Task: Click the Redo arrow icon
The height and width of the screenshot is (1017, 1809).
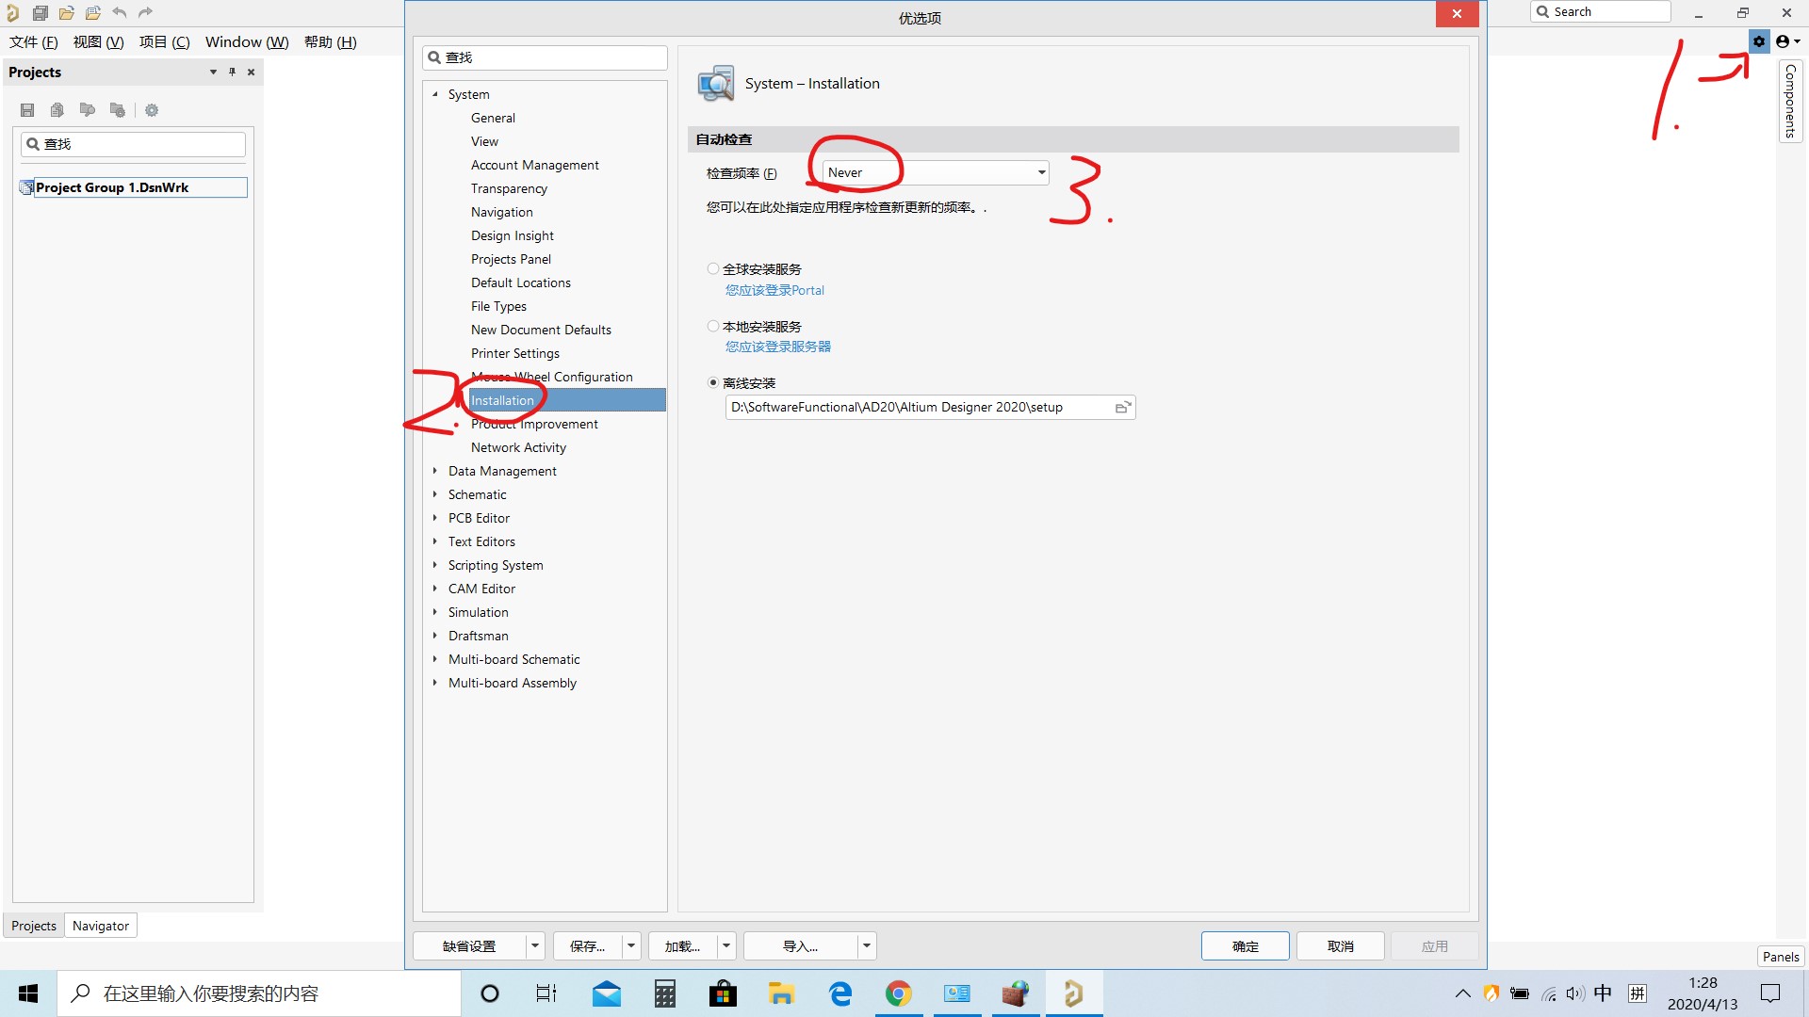Action: (145, 13)
